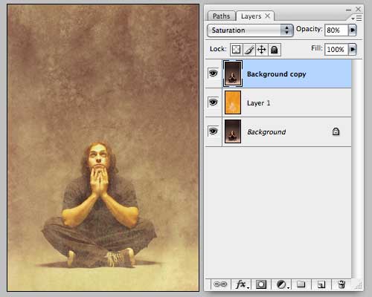Open the fx layer style menu
The image size is (372, 297).
(x=241, y=284)
